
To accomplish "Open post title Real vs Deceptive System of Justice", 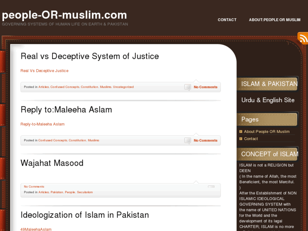I will pos(90,56).
